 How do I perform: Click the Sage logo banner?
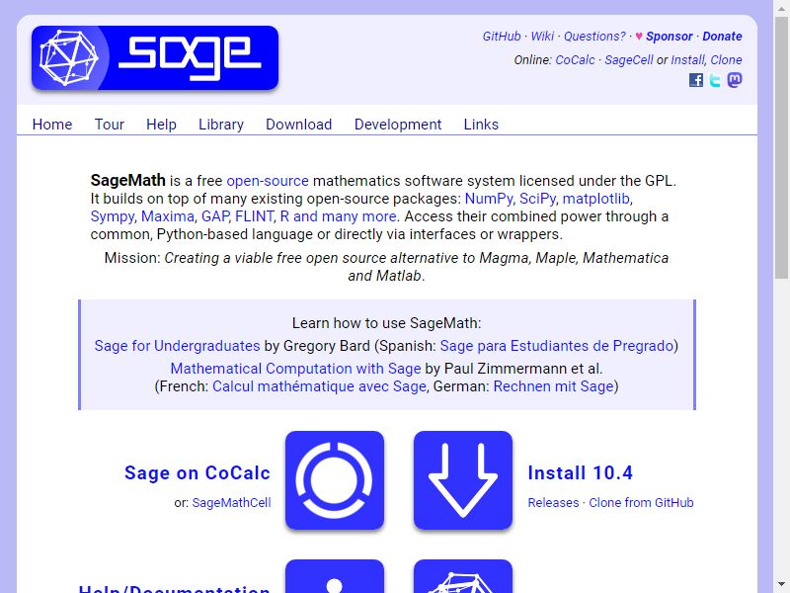coord(155,58)
